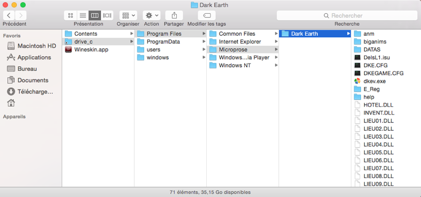Open Applications in the sidebar
The width and height of the screenshot is (421, 197).
[x=29, y=57]
